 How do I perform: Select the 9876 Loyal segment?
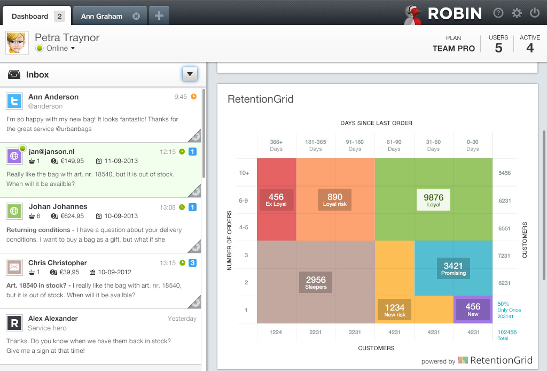(x=433, y=199)
